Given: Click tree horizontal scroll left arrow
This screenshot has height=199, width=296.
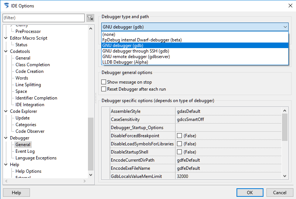Looking at the screenshot, I should tap(6, 181).
